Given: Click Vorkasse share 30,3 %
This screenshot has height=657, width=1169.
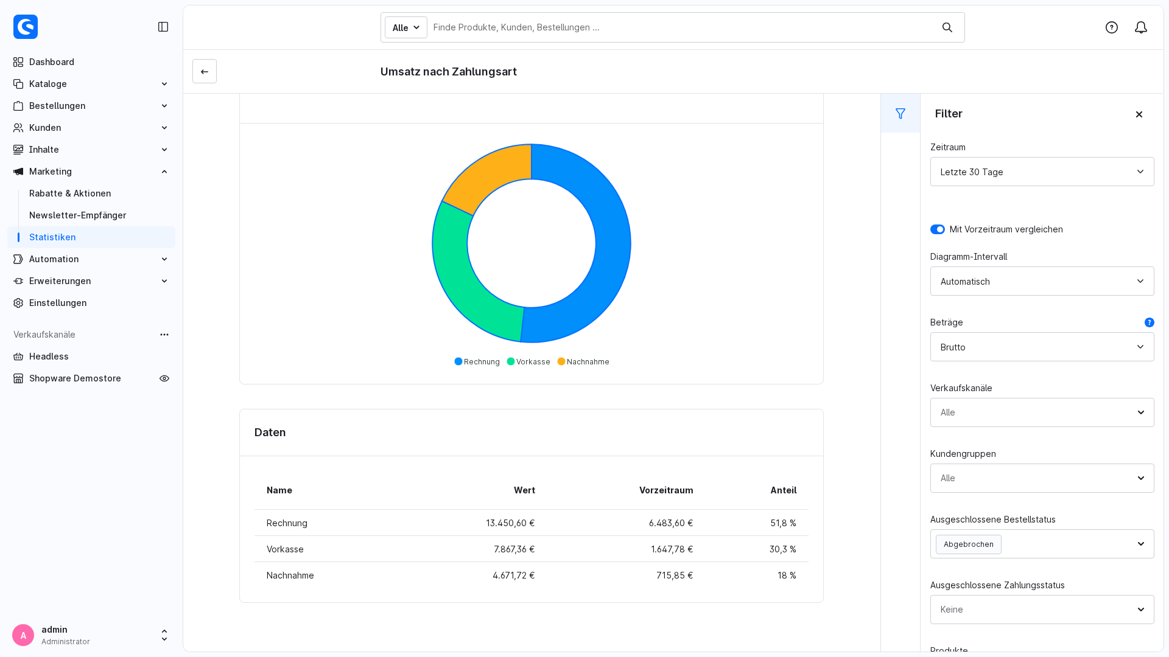Looking at the screenshot, I should click(783, 549).
